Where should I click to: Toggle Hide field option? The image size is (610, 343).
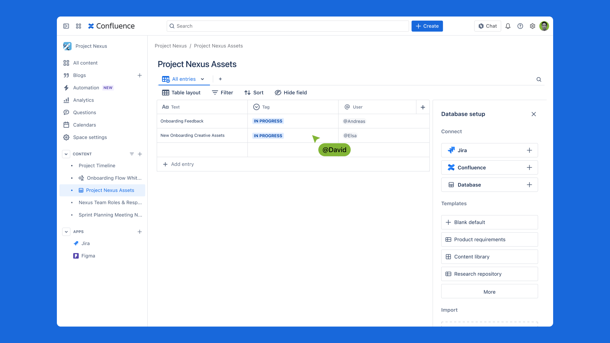tap(291, 93)
